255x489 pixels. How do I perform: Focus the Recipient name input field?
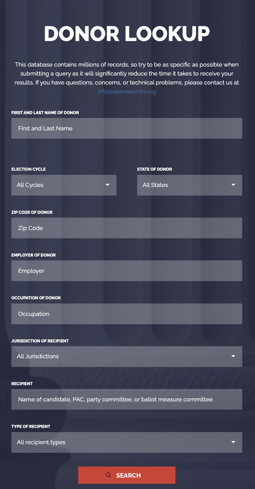pyautogui.click(x=127, y=399)
